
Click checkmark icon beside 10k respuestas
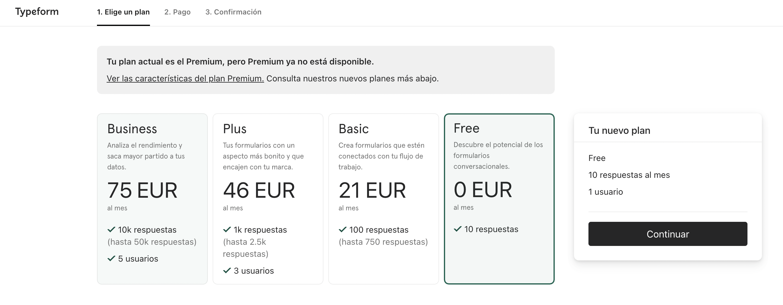[x=111, y=229]
